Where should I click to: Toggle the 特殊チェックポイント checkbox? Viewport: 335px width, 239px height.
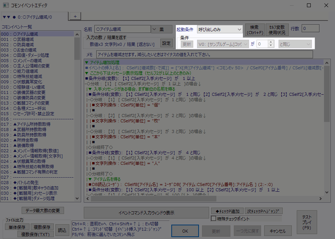[213, 219]
